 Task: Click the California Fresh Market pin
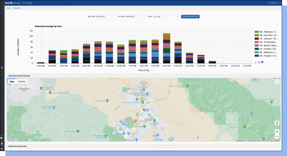click(137, 99)
